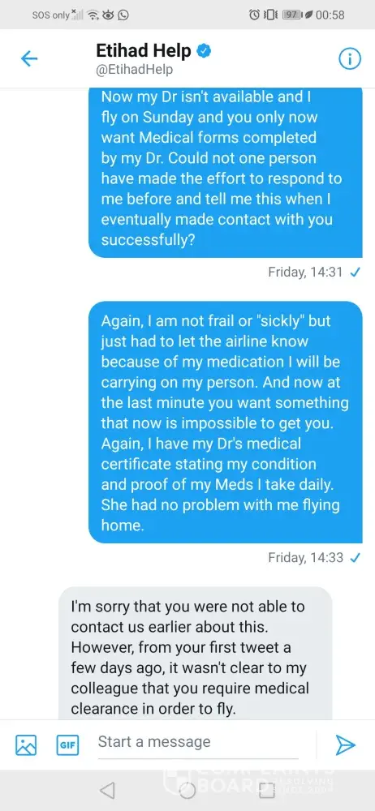Tap the @EtihadHelp handle
Image resolution: width=375 pixels, height=811 pixels.
[x=135, y=70]
